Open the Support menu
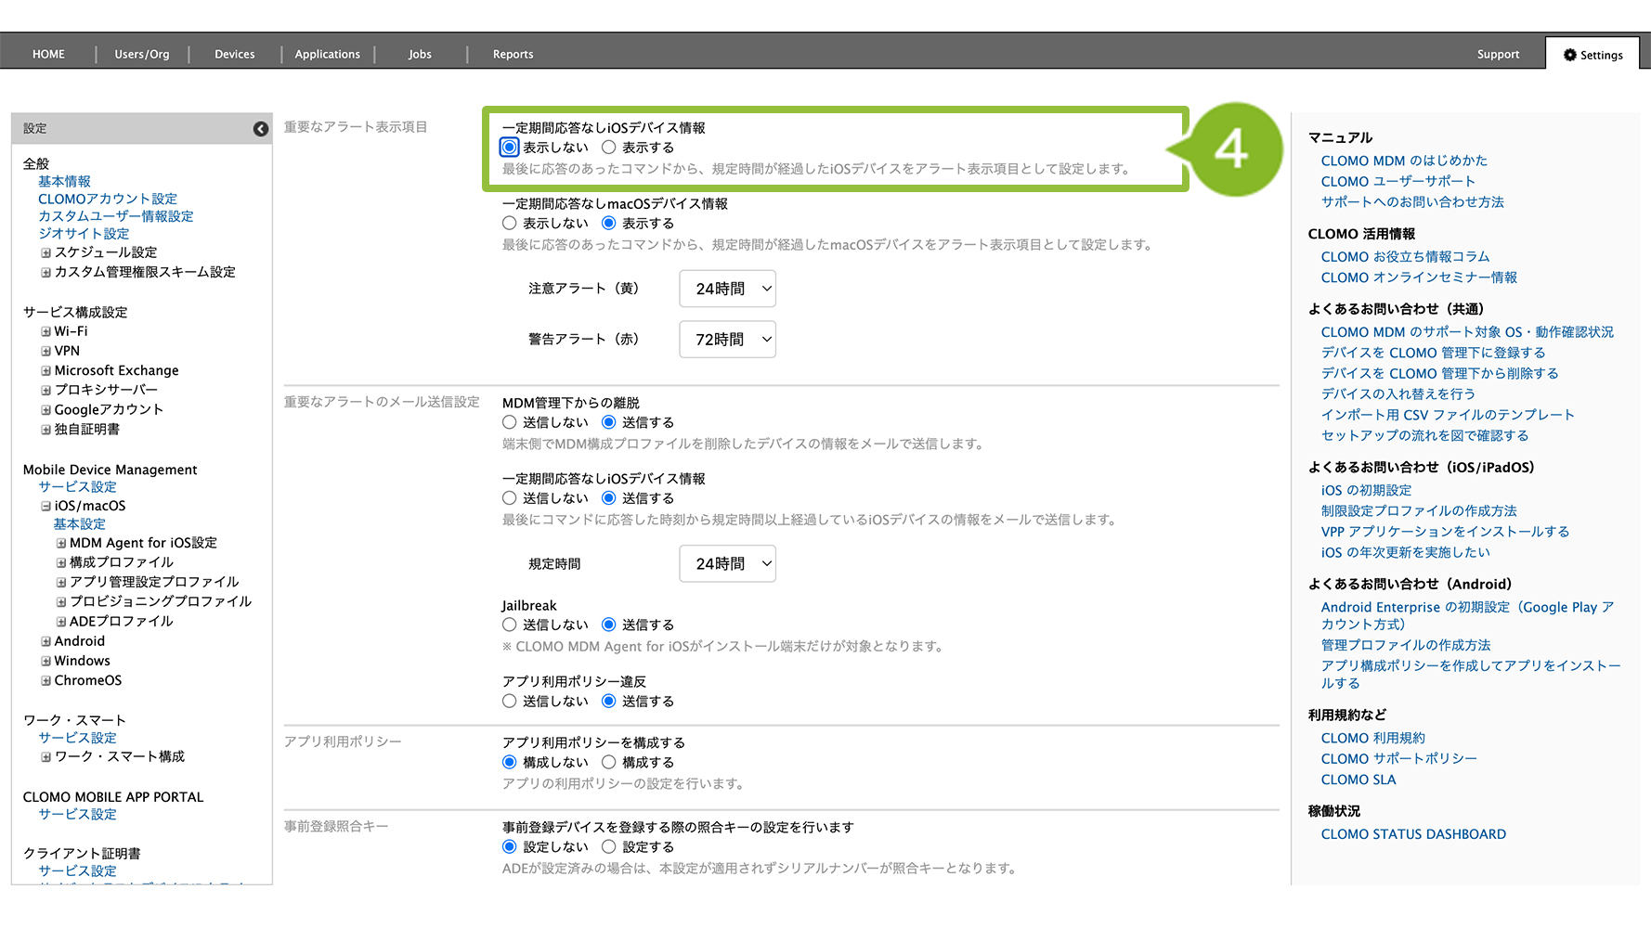Image resolution: width=1651 pixels, height=928 pixels. click(x=1498, y=54)
